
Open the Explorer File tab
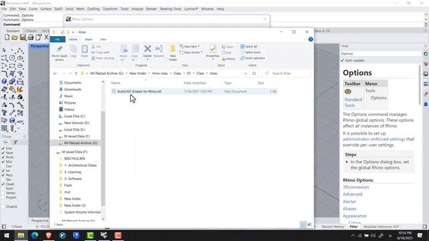[58, 39]
